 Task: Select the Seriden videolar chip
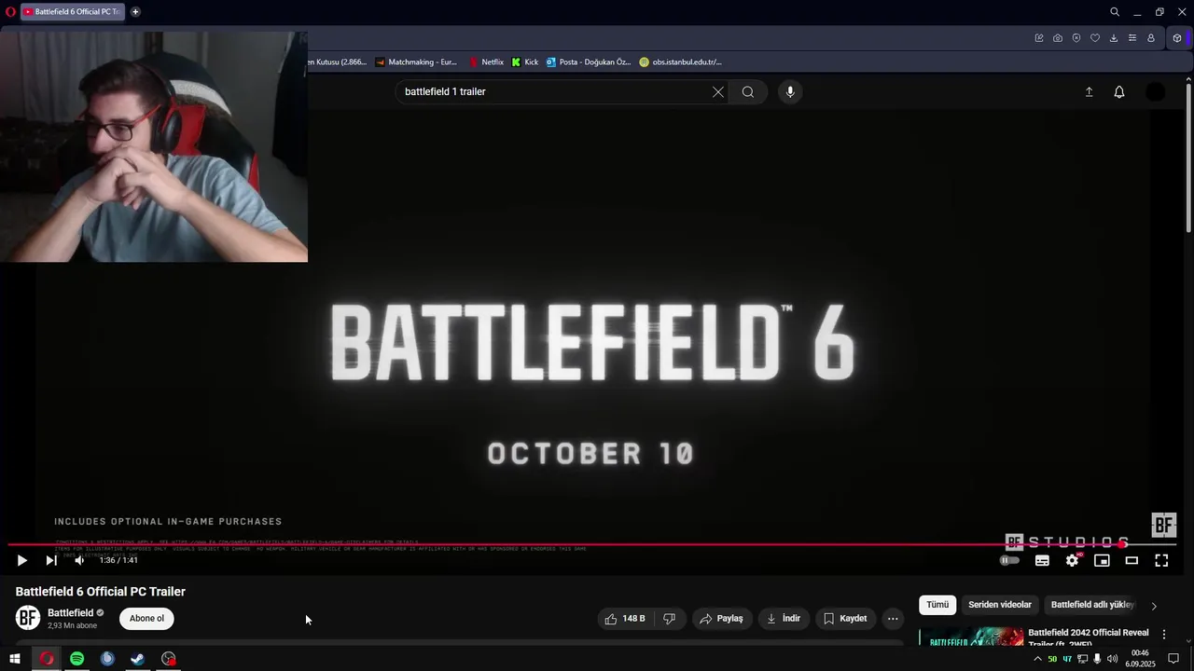point(1000,605)
